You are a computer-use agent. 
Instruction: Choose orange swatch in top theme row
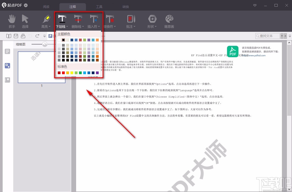[97, 40]
